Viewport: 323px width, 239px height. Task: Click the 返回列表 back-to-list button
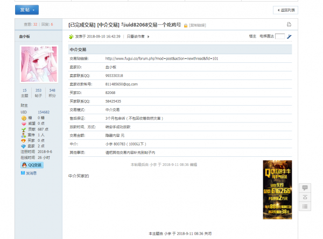pos(285,10)
